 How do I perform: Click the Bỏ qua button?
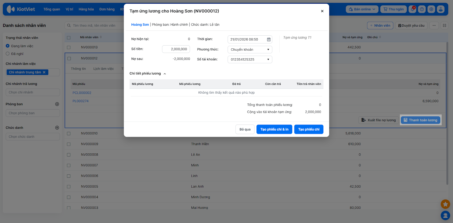245,129
